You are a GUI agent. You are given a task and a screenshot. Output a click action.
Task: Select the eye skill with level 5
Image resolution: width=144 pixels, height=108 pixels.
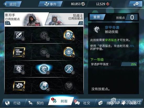coord(69,52)
